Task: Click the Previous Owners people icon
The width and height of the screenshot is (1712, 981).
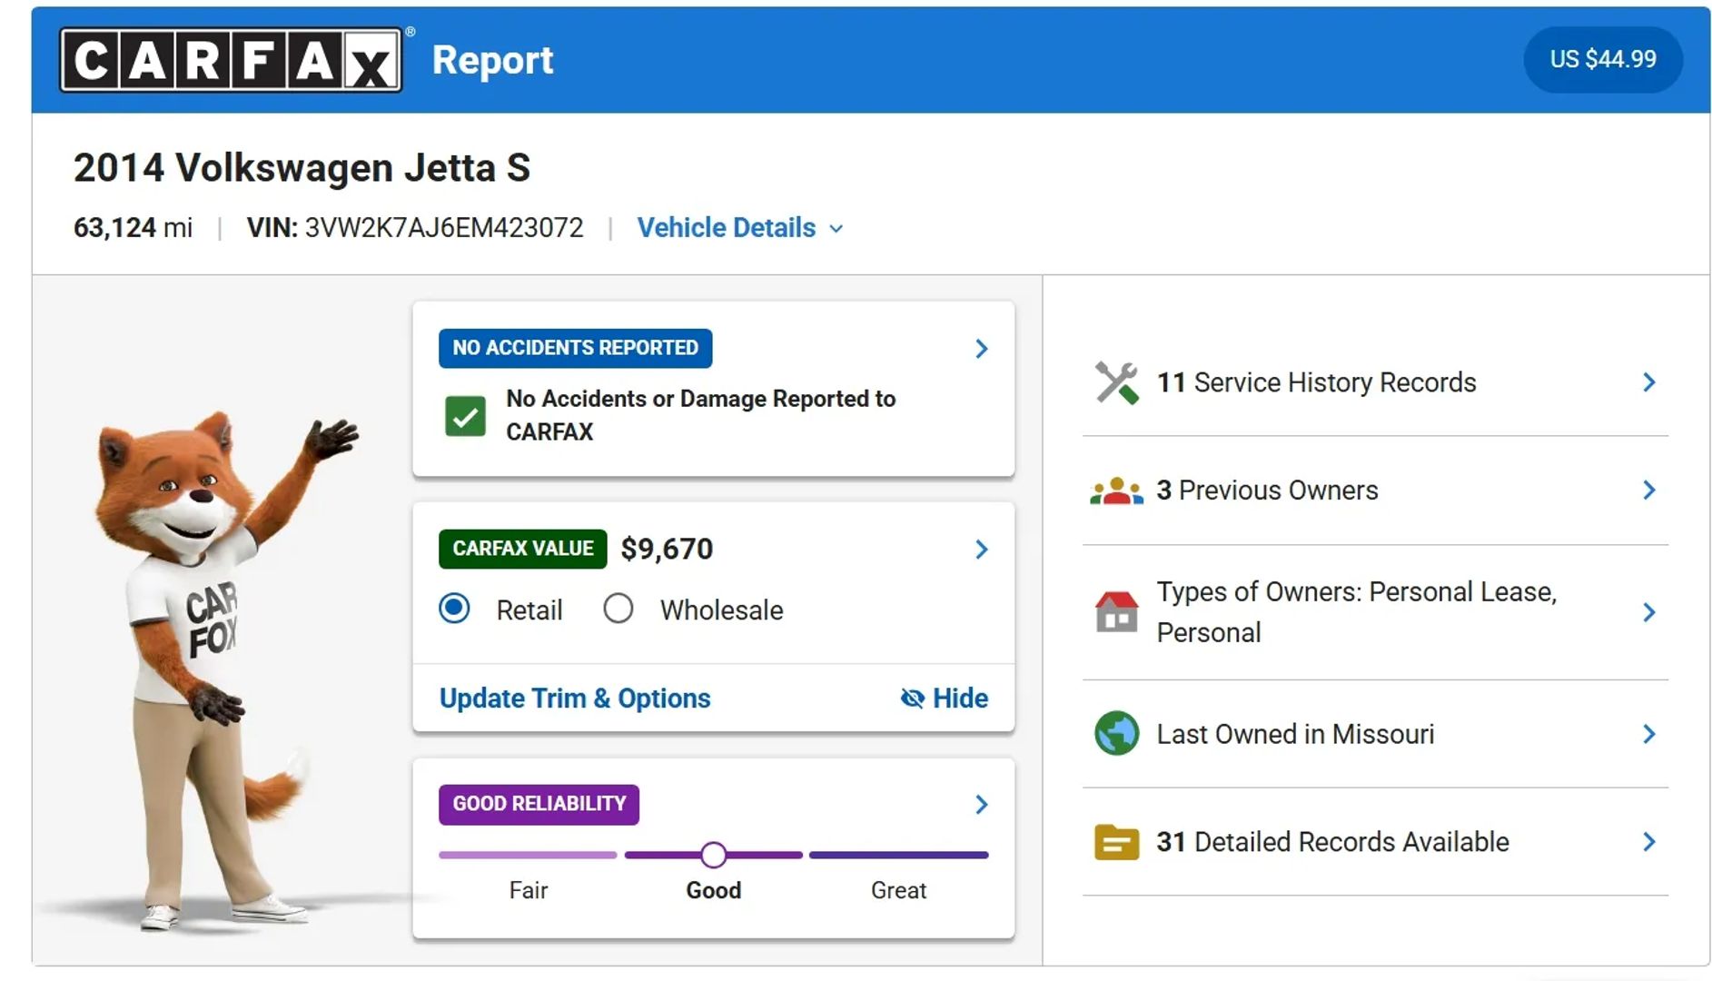Action: tap(1116, 490)
